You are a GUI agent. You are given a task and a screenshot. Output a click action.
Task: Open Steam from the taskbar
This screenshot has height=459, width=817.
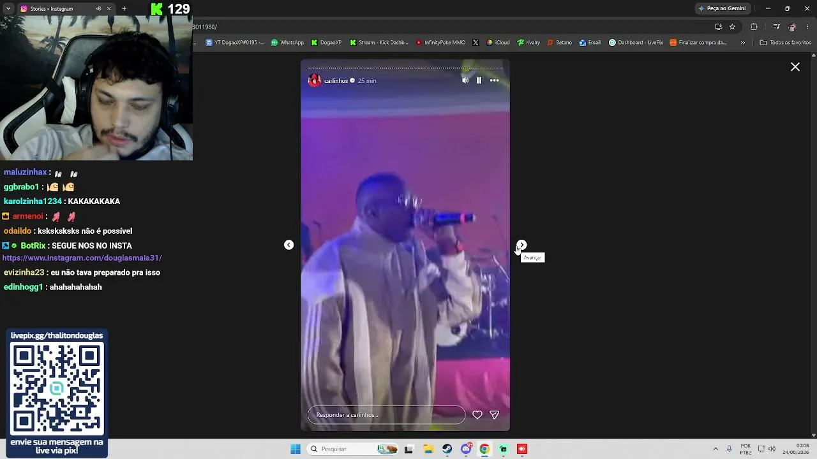pos(447,449)
